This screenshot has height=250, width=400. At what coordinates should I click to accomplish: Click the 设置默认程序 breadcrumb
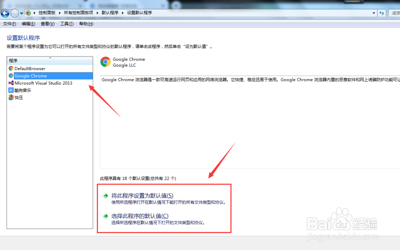tap(139, 13)
